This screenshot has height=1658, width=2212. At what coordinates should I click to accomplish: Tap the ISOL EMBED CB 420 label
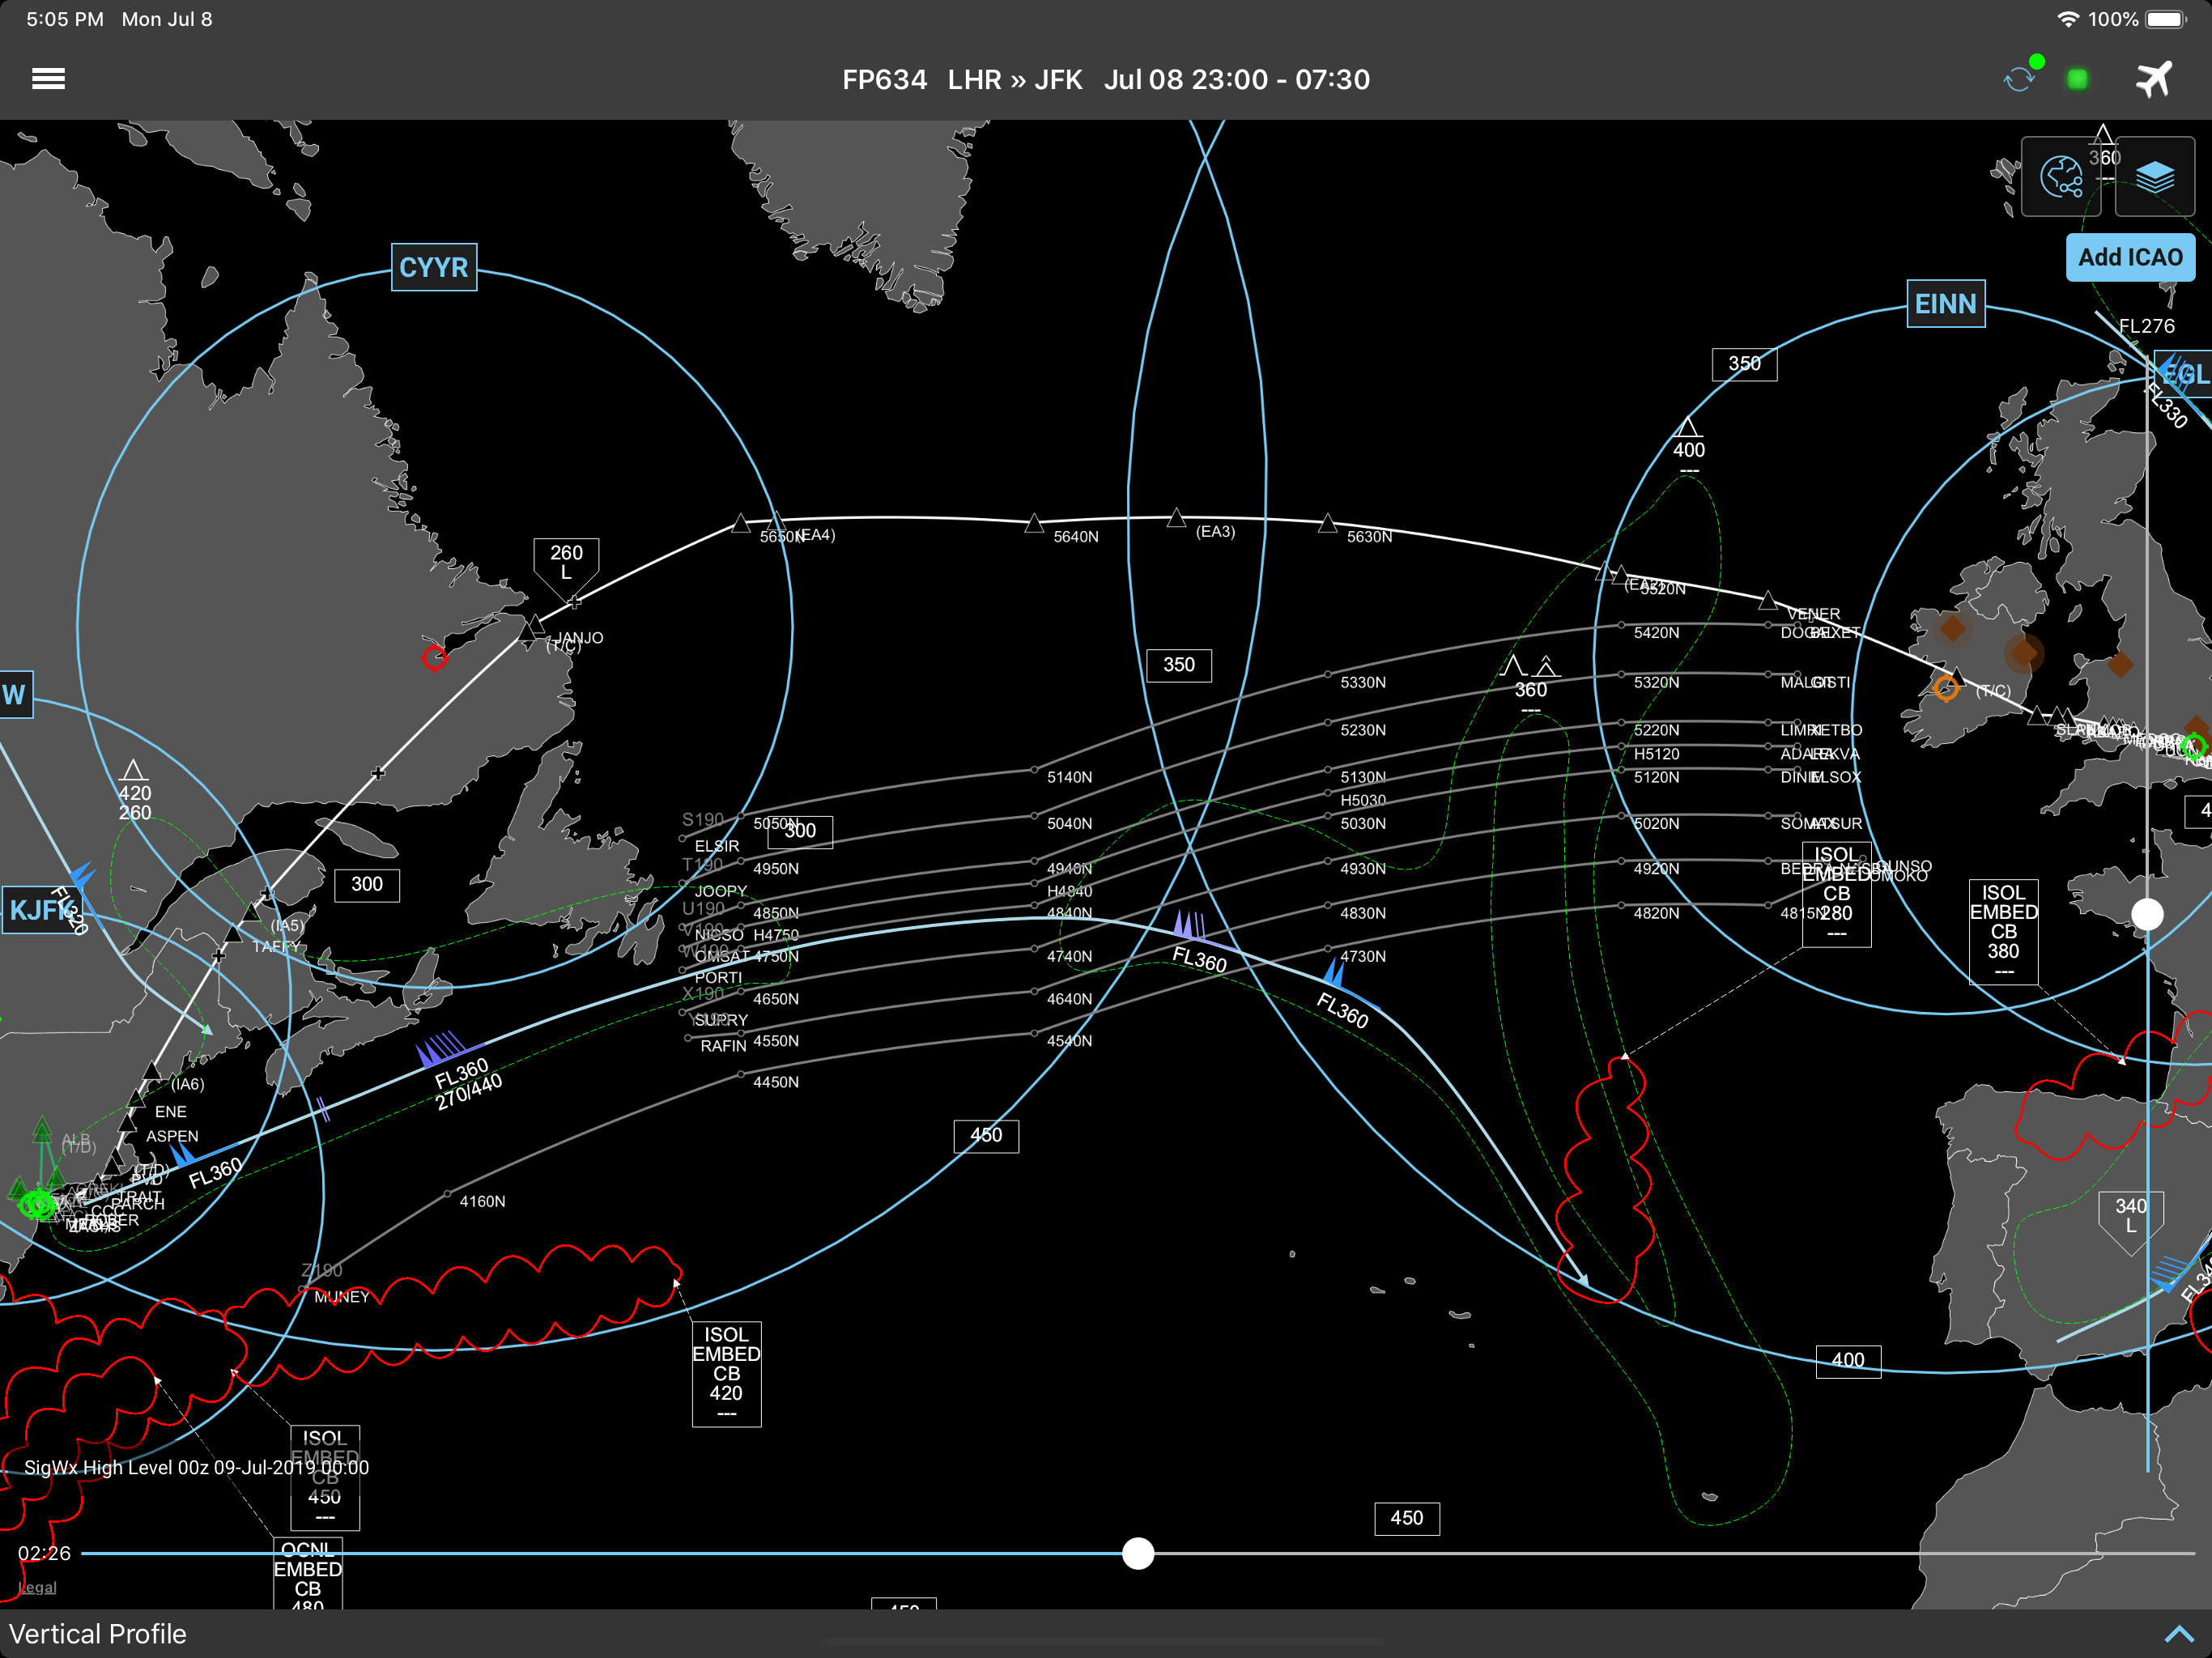point(726,1373)
